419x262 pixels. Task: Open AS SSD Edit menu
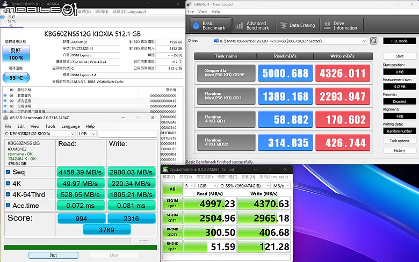(x=21, y=126)
